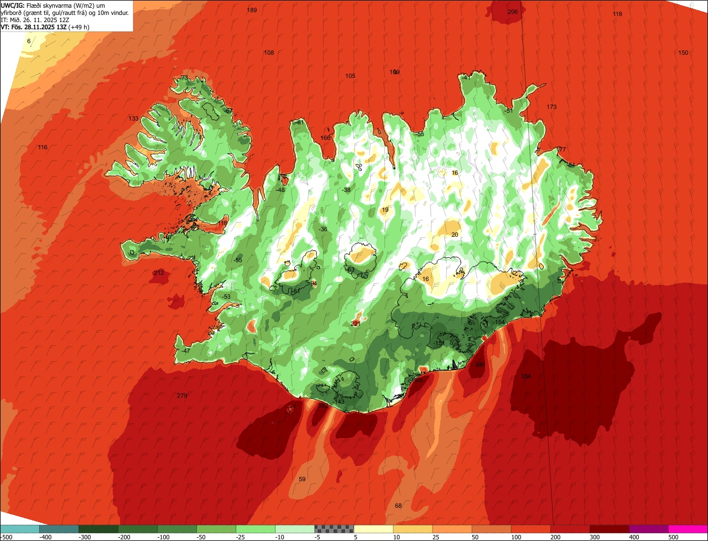708x541 pixels.
Task: Click the ocean value '116'
Action: [x=43, y=147]
